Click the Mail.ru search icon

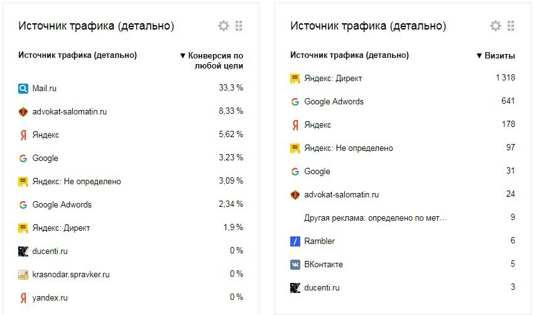click(x=23, y=89)
